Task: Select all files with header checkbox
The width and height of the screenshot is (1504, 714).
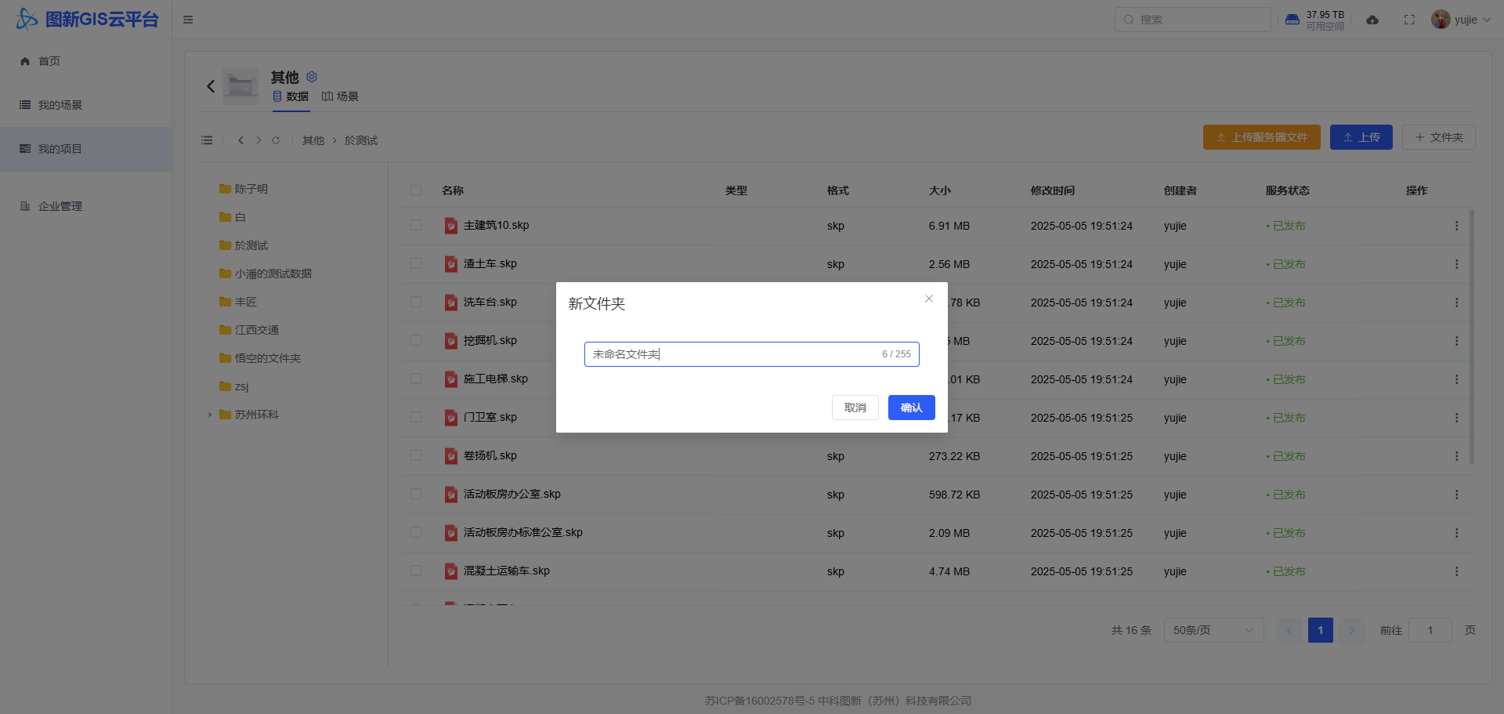Action: pos(416,190)
